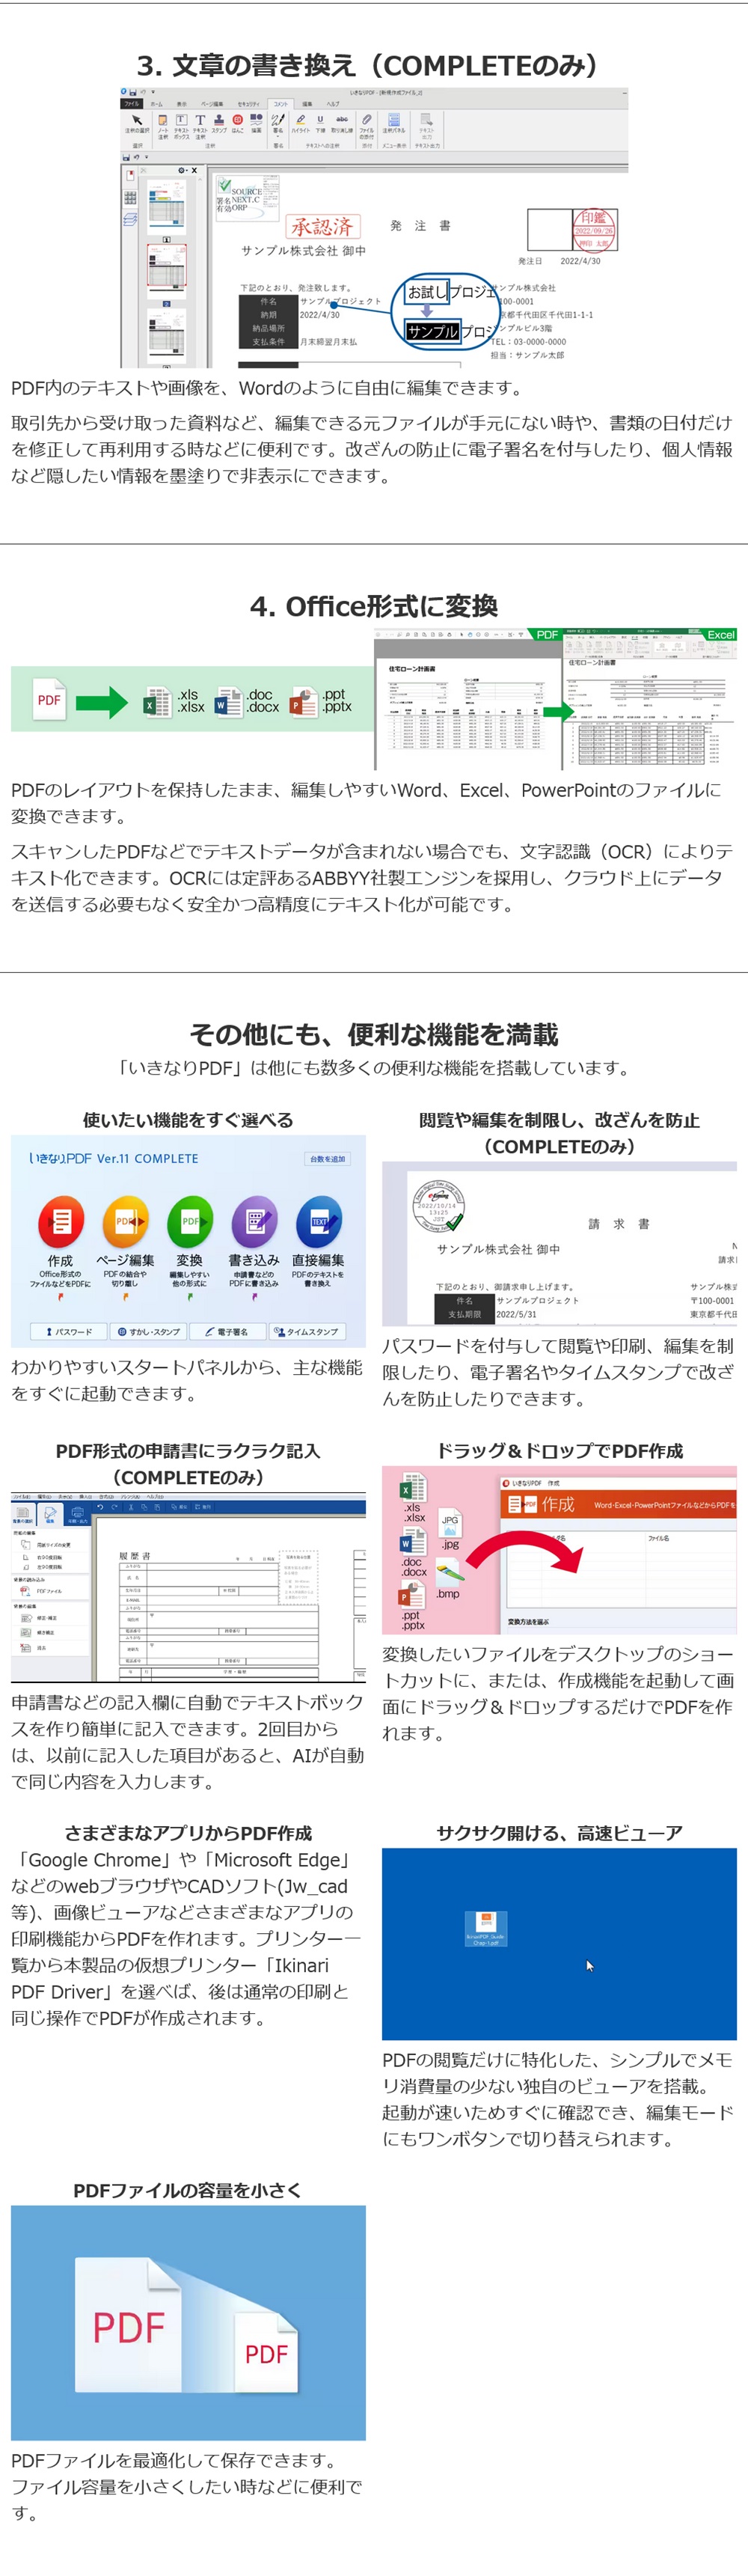This screenshot has height=2576, width=748.
Task: Click the すかし・スタンプ button
Action: pyautogui.click(x=148, y=1331)
